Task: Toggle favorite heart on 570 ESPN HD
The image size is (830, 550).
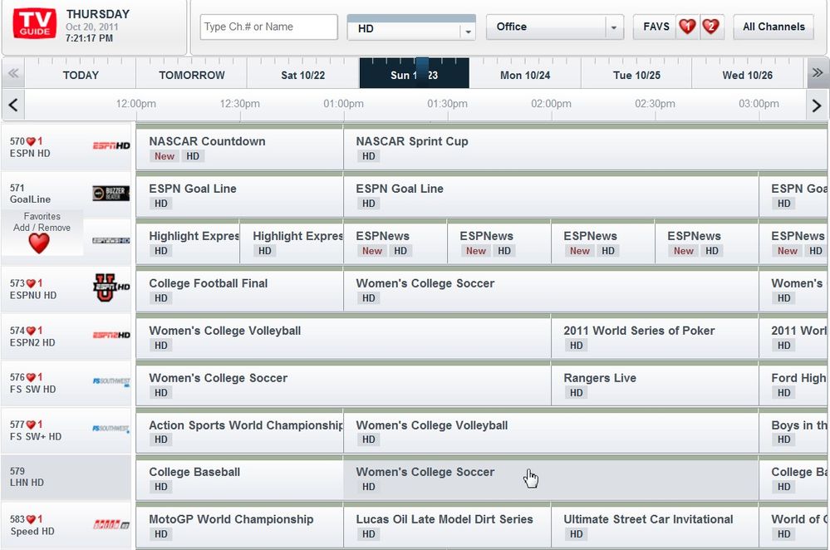Action: tap(31, 141)
